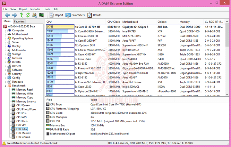Viewport: 231px width, 147px height.
Task: Select the DirectX icon in tree
Action: [x=9, y=62]
